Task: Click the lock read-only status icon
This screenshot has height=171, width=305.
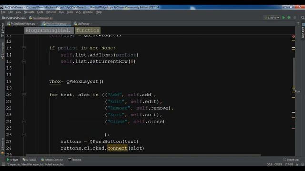Action: [297, 164]
